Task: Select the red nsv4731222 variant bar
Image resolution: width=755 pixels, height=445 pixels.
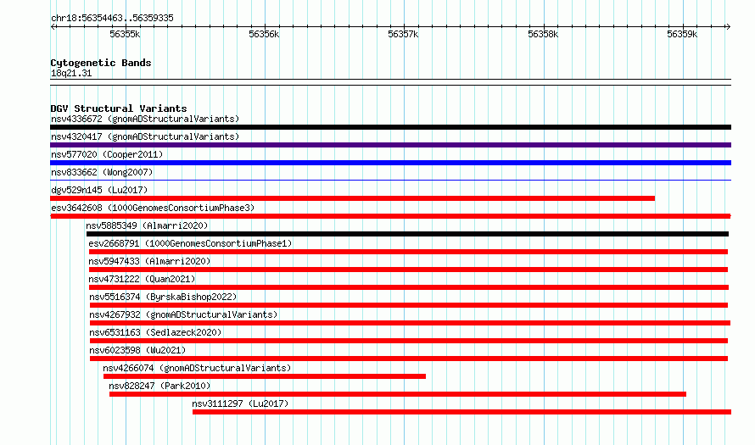Action: 409,287
